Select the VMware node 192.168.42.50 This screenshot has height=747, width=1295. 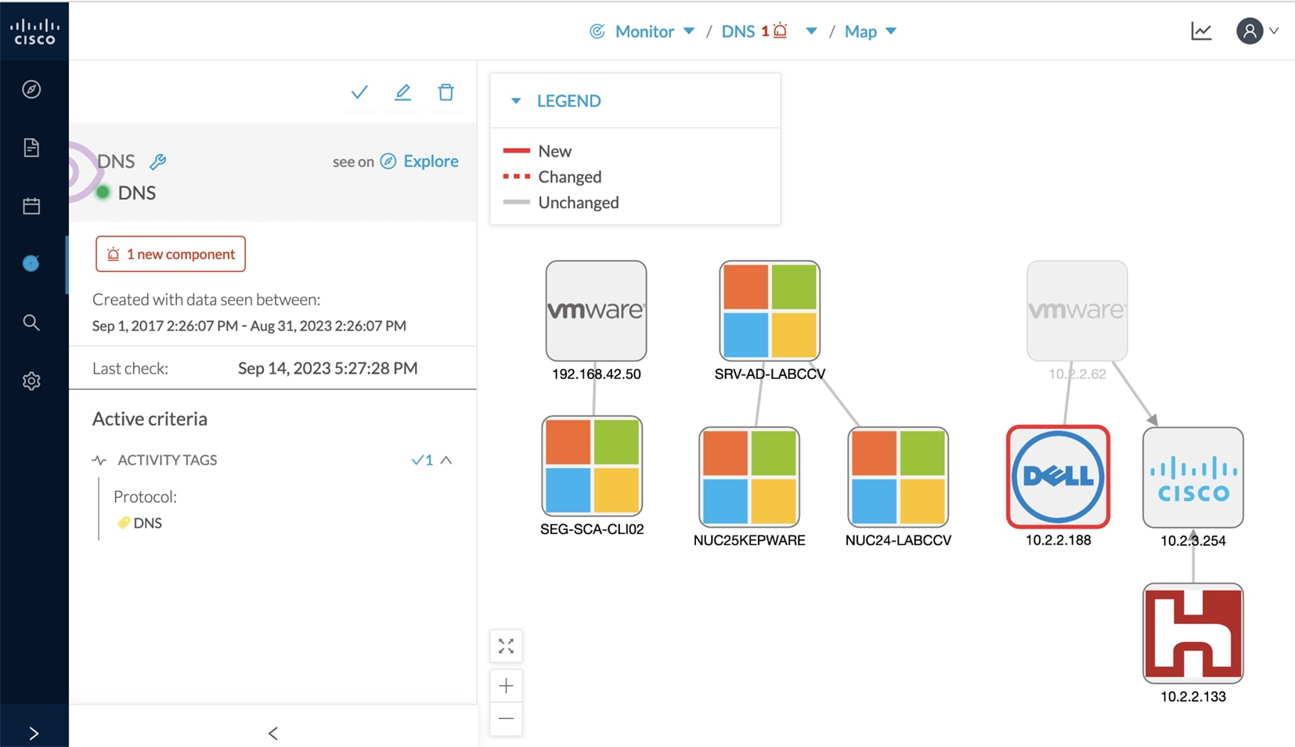[596, 311]
